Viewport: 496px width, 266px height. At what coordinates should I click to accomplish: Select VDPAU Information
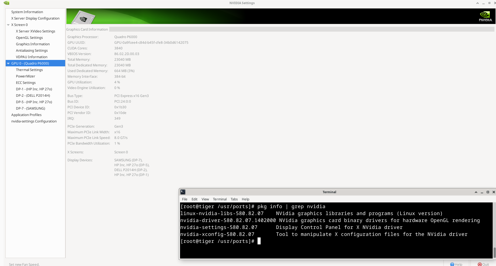click(32, 57)
